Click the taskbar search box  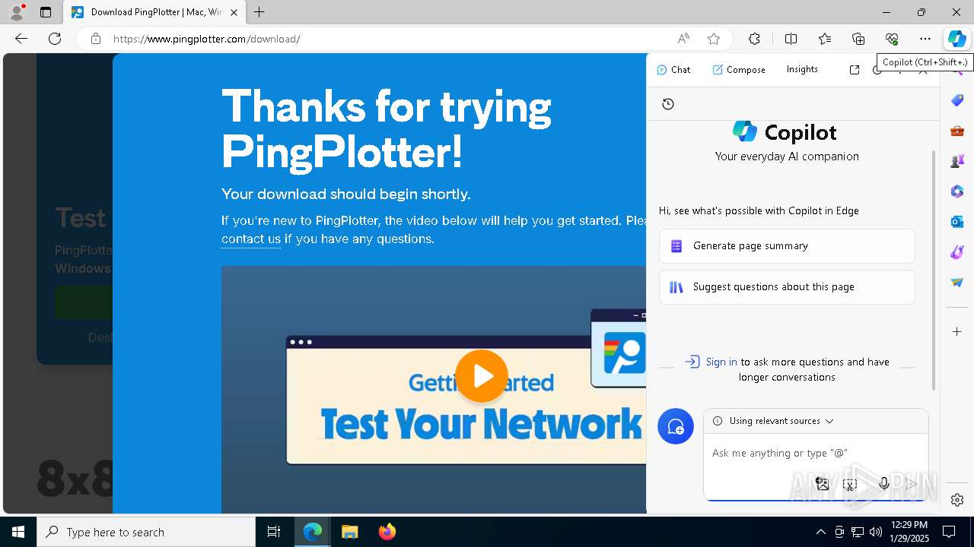tap(146, 532)
